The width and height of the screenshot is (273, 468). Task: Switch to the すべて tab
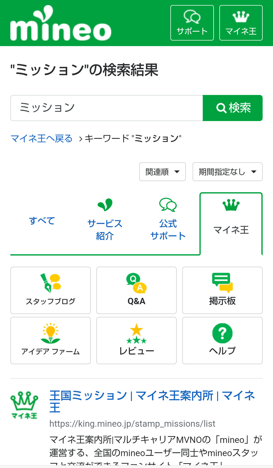[x=42, y=221]
